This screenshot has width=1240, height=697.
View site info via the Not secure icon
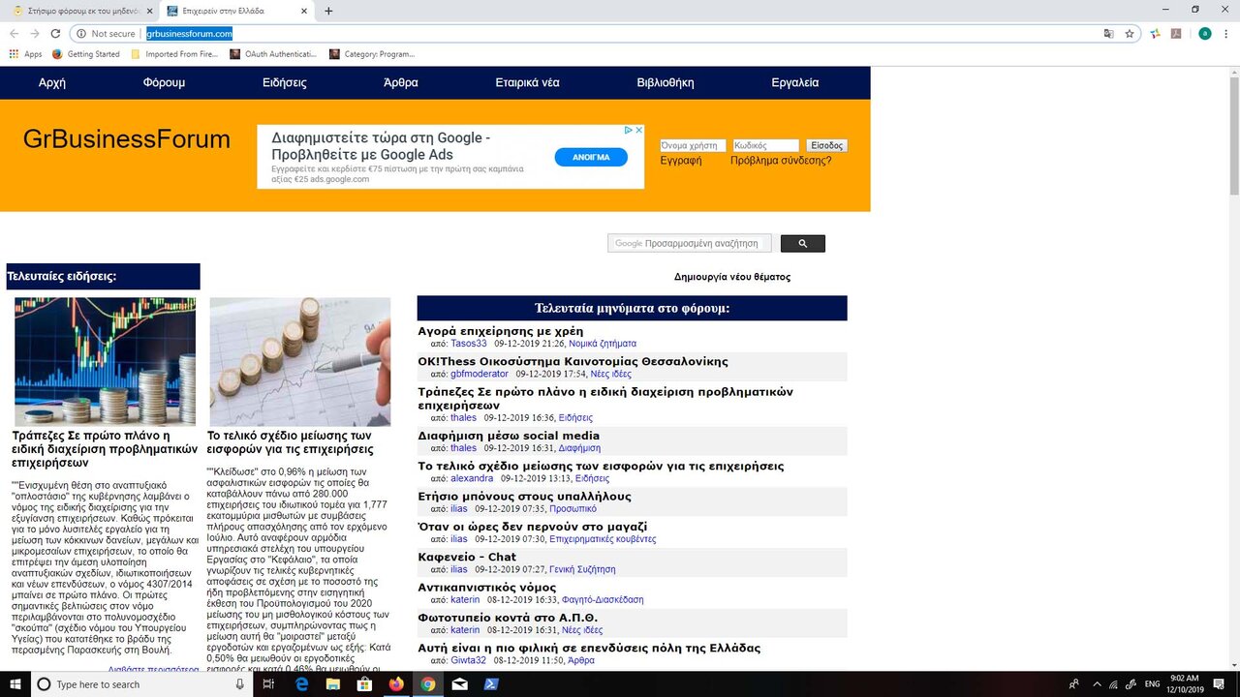pyautogui.click(x=81, y=34)
